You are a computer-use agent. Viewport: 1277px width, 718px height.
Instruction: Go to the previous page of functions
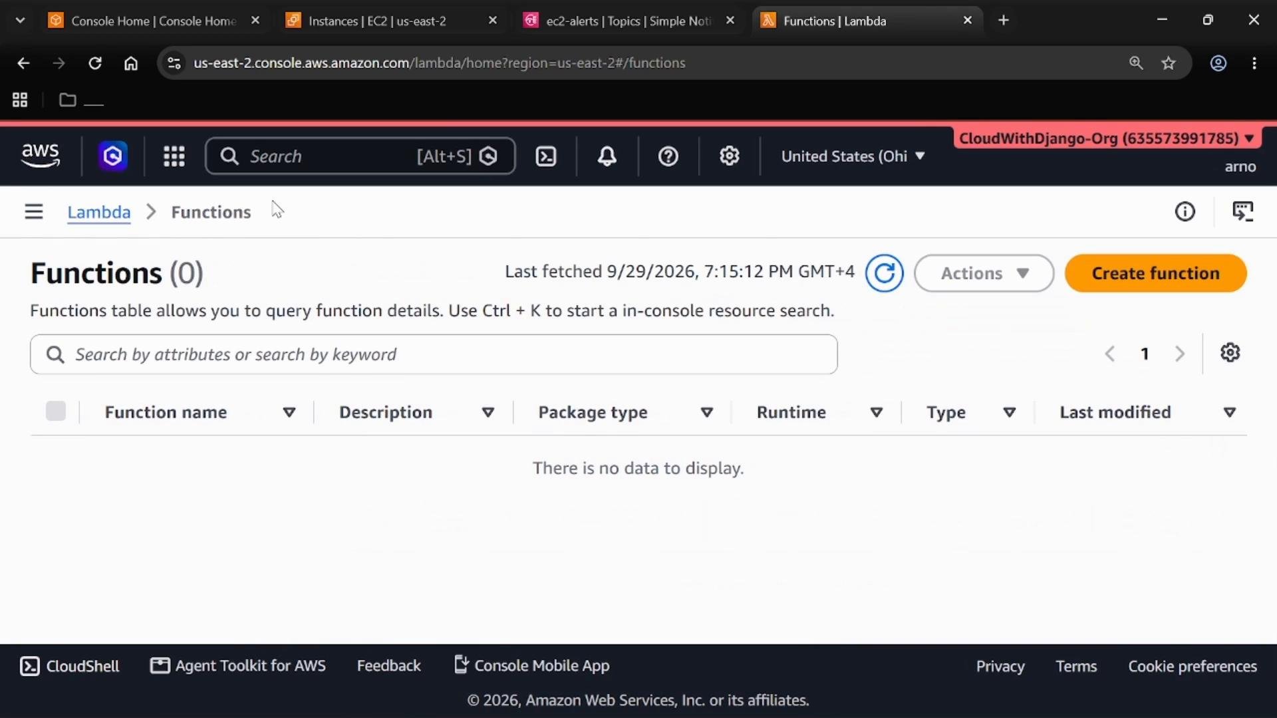(x=1109, y=354)
